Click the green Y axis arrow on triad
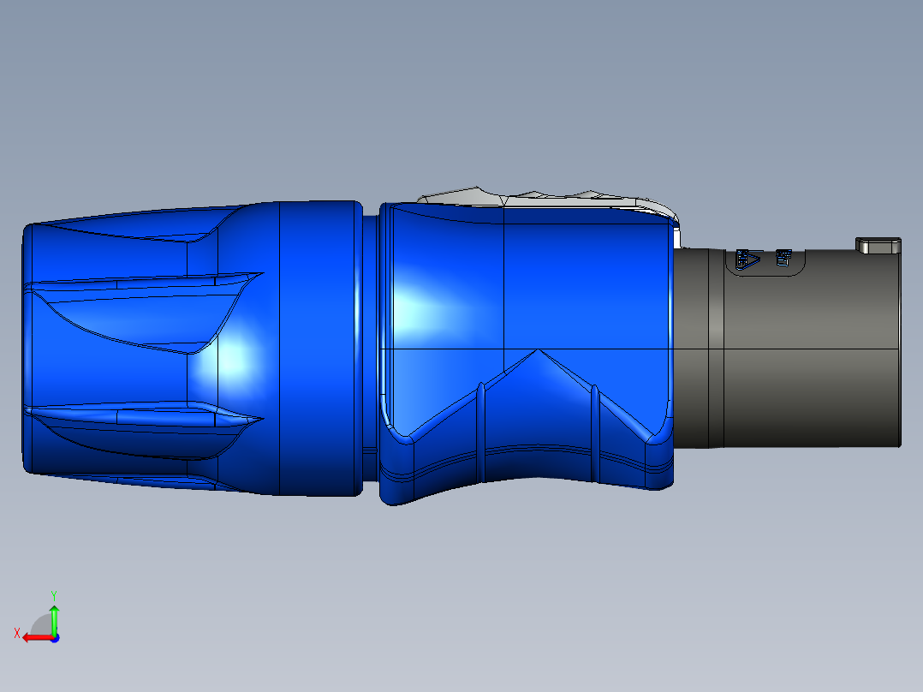This screenshot has width=923, height=692. [x=54, y=619]
